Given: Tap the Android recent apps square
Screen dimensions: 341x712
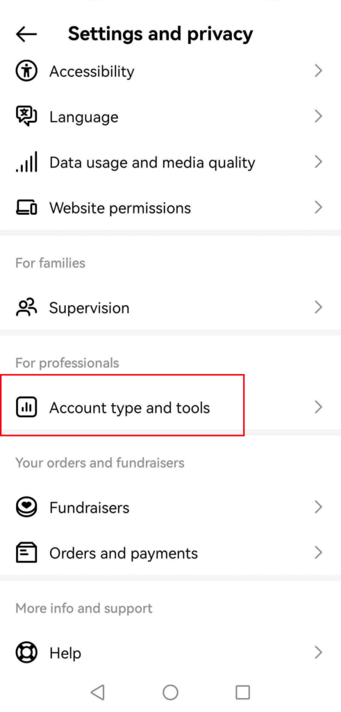Looking at the screenshot, I should [242, 692].
